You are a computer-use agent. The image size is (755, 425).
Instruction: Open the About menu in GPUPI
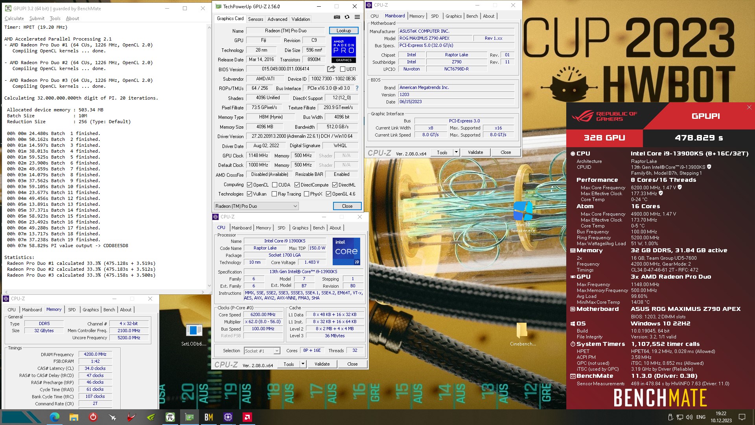72,18
